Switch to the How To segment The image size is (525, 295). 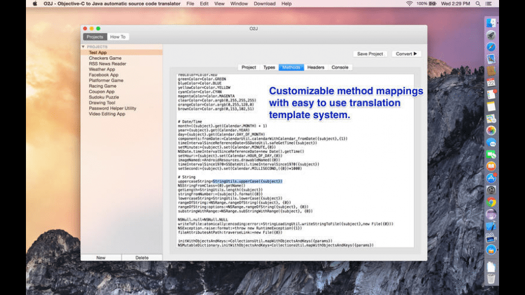pos(118,37)
